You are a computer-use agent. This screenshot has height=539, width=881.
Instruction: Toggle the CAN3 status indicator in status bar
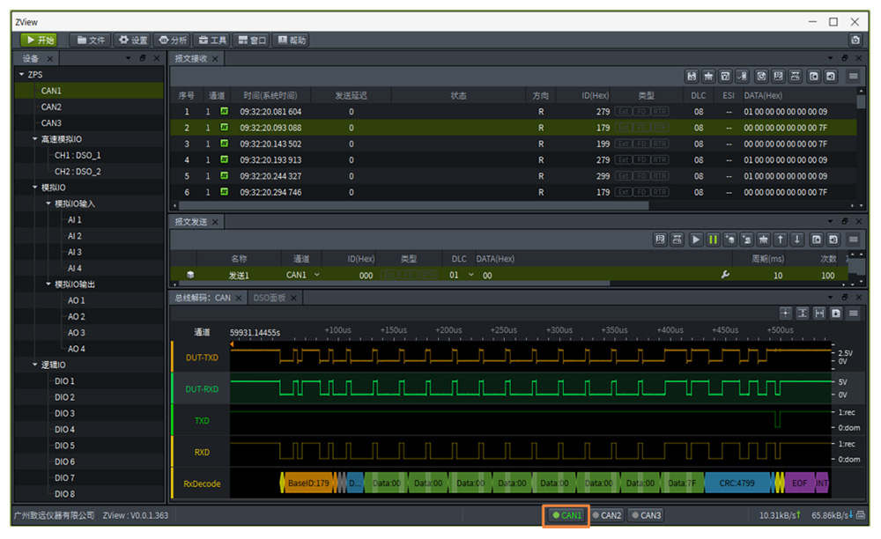click(x=646, y=515)
